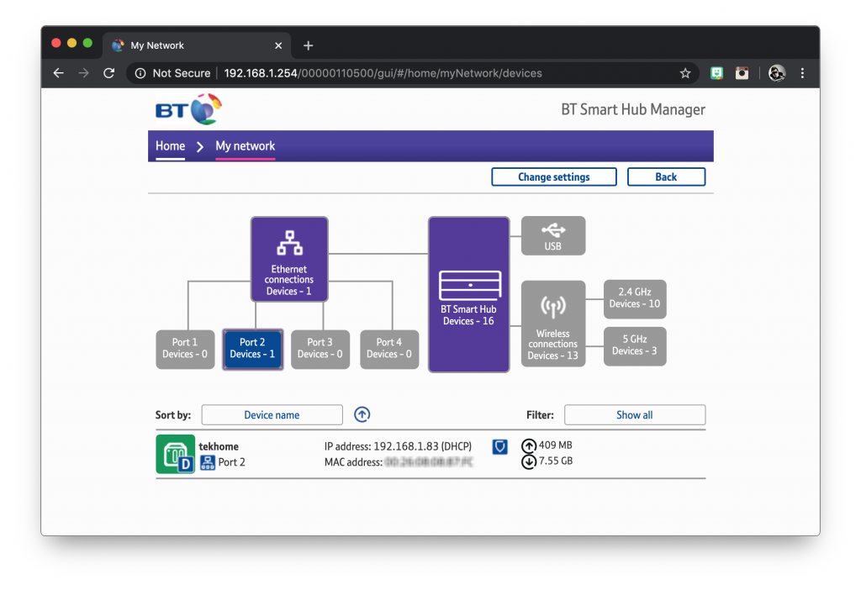Select the 5 GHz devices tile
Screen dimensions: 861x590
pos(635,346)
